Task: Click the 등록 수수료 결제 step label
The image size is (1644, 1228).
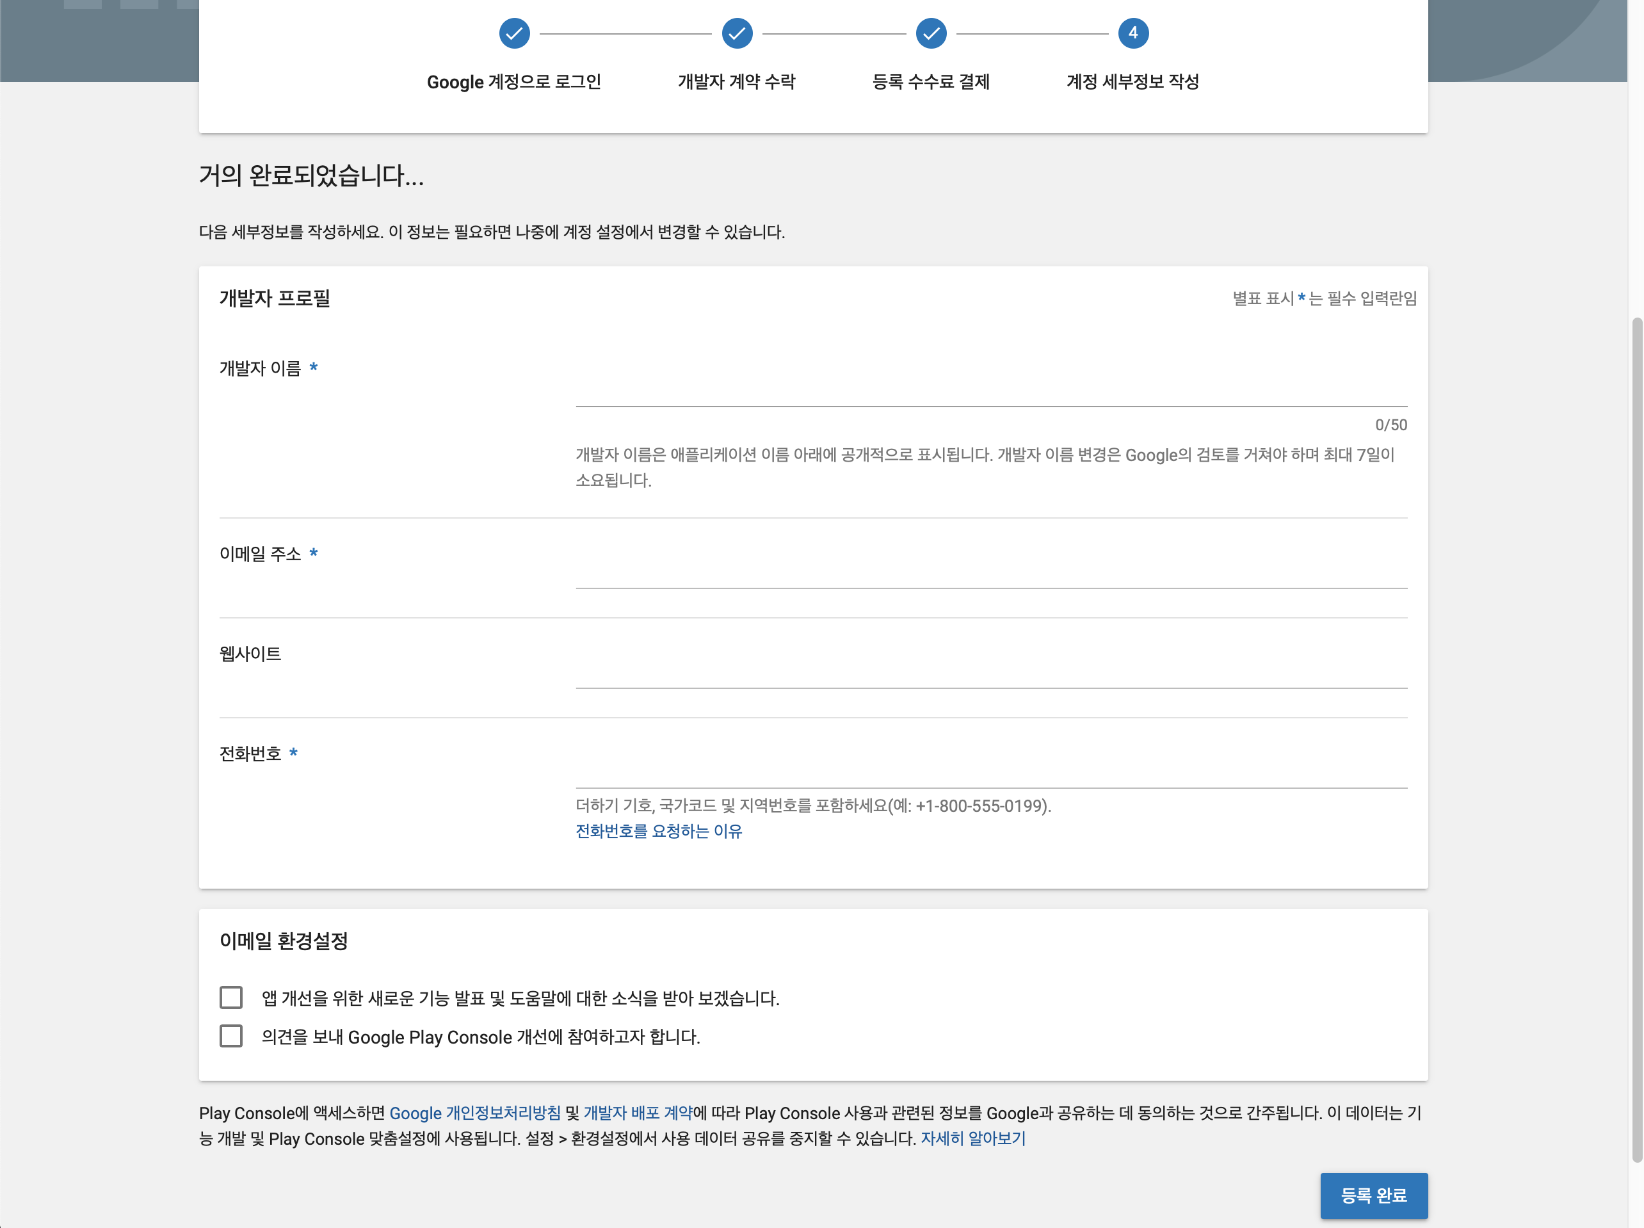Action: [x=930, y=82]
